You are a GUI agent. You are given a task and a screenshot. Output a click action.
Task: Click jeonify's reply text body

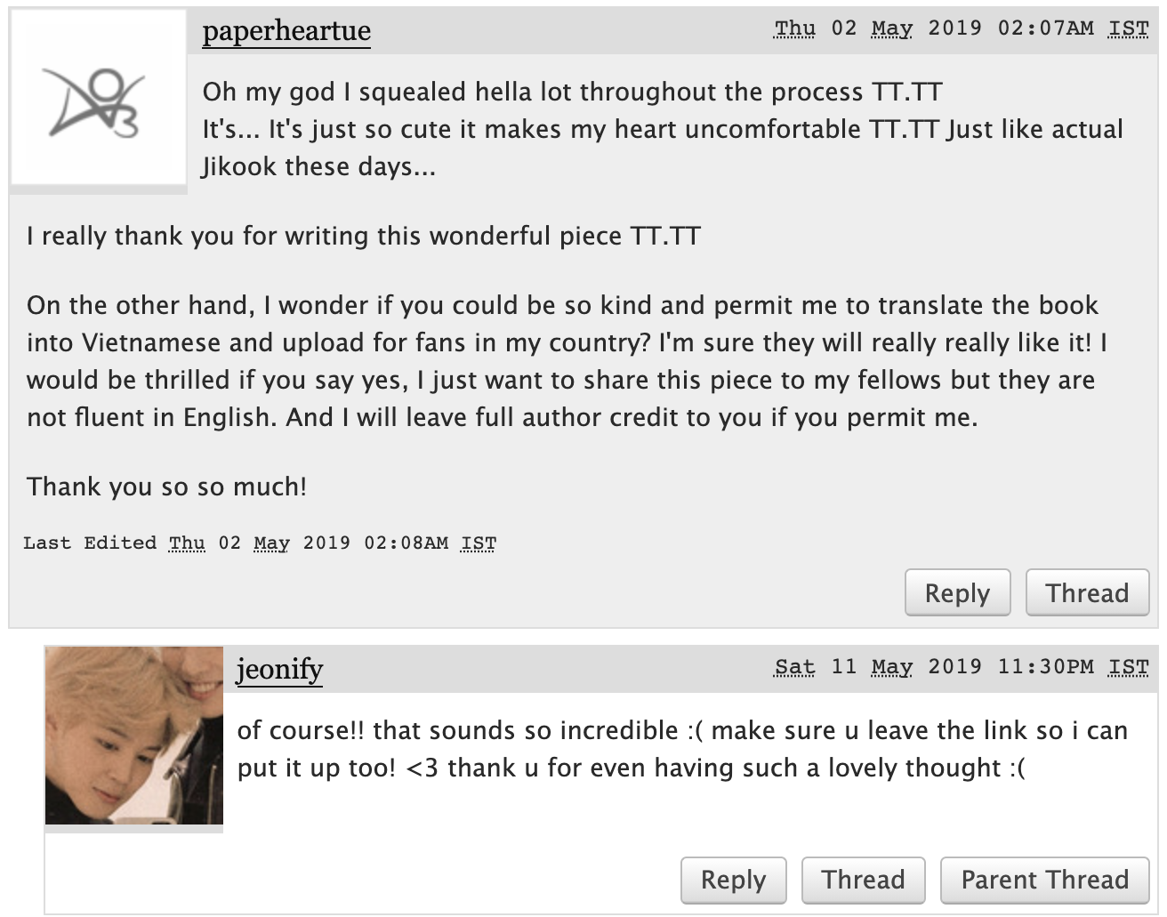(682, 749)
